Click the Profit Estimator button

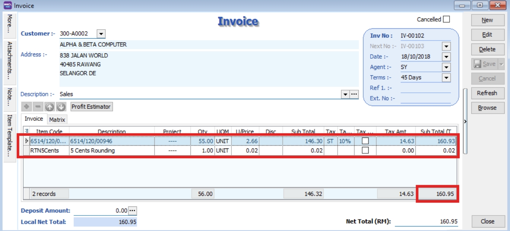point(91,107)
